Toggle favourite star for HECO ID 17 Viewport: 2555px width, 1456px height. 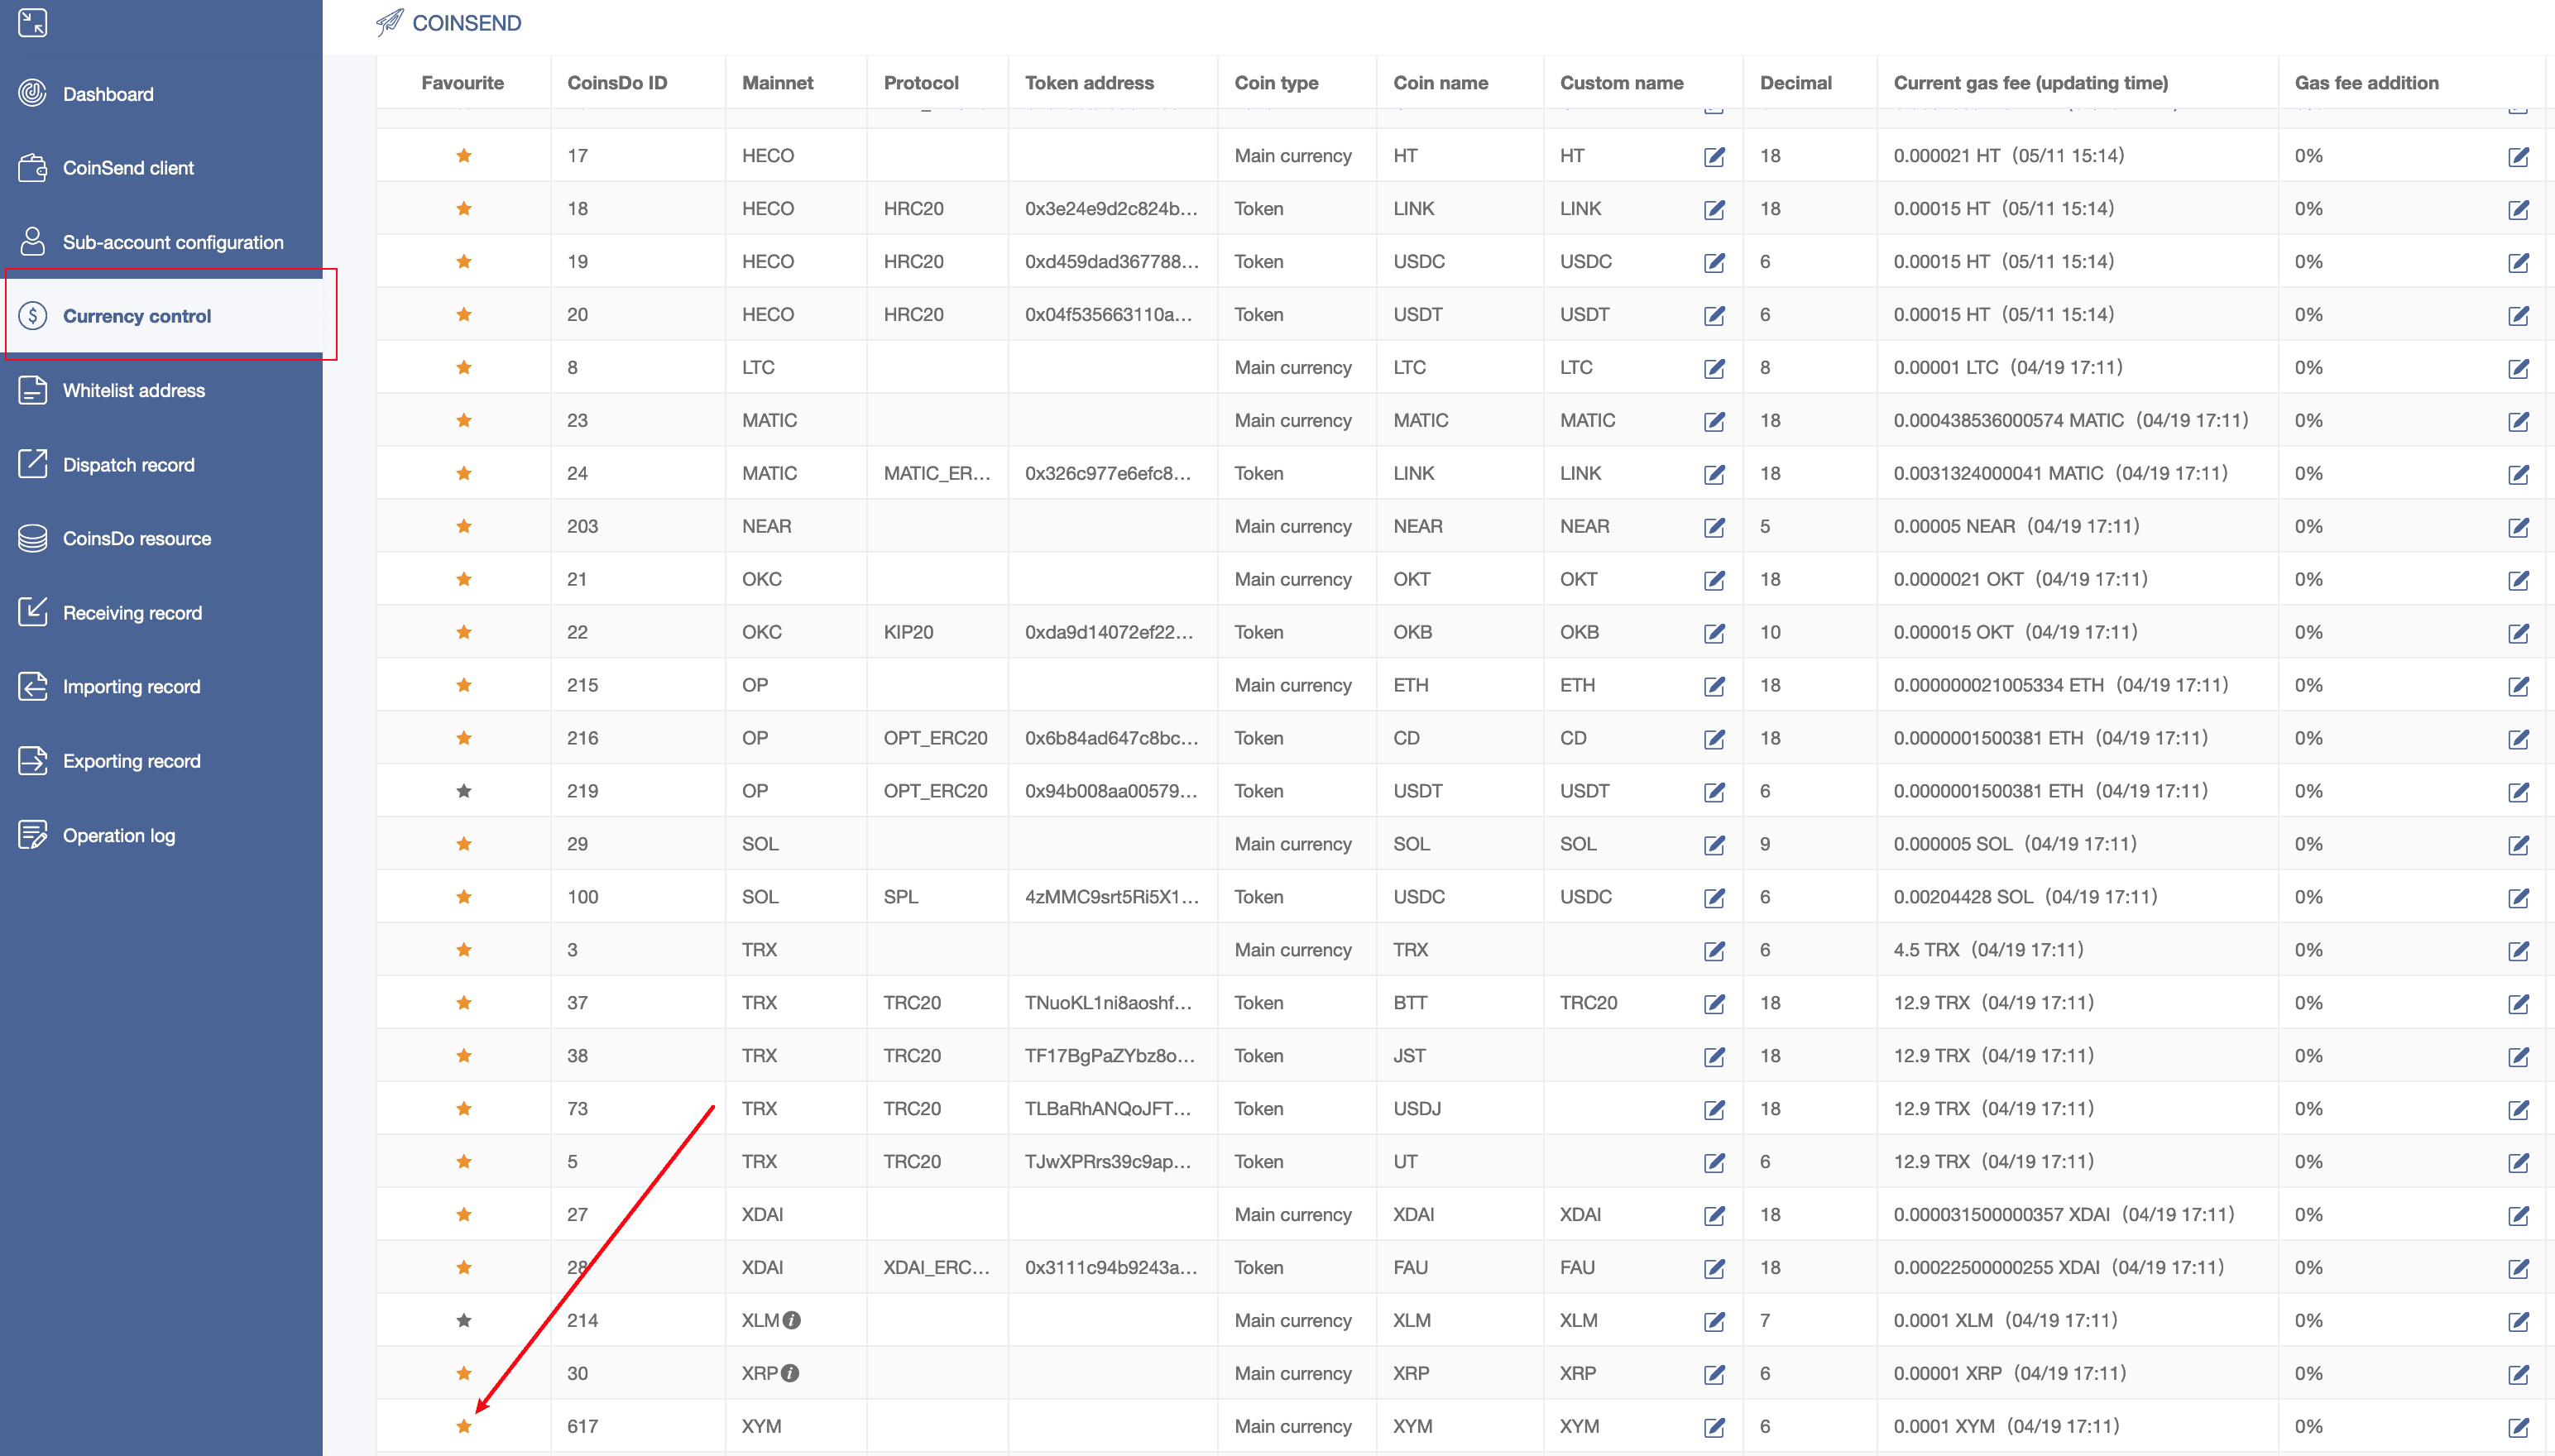[464, 156]
